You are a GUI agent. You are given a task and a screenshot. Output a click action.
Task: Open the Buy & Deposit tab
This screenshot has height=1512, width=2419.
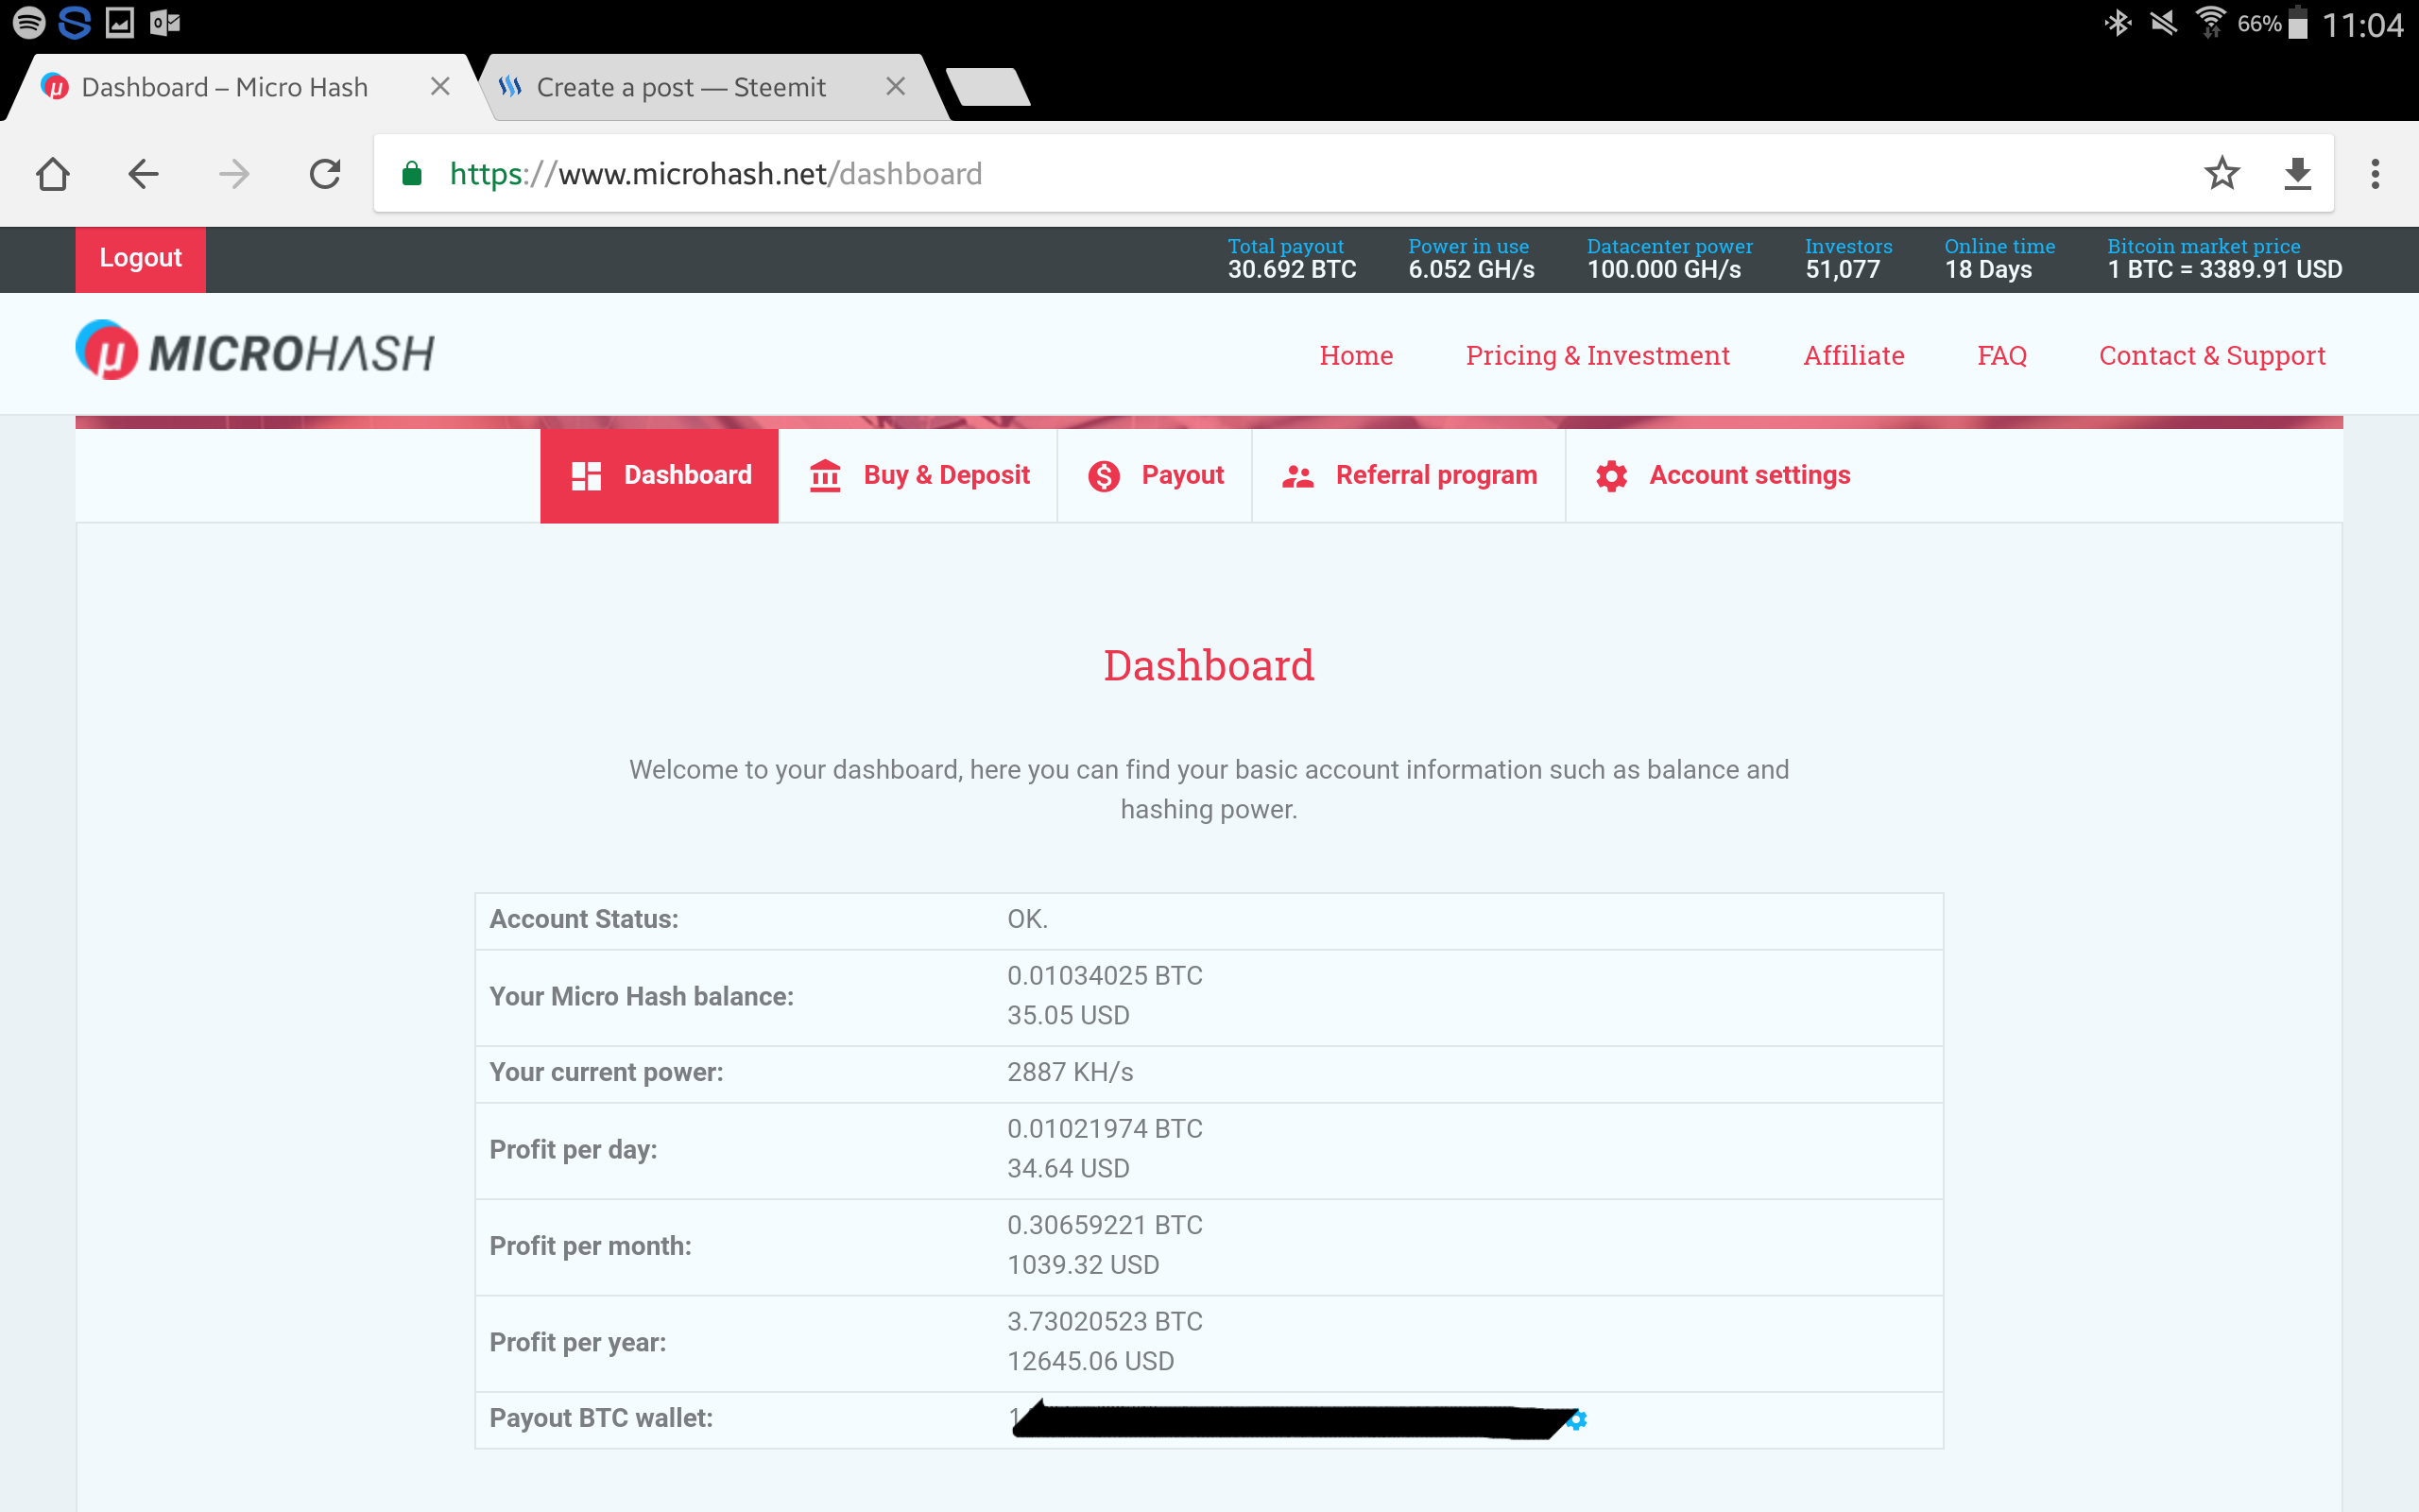918,475
